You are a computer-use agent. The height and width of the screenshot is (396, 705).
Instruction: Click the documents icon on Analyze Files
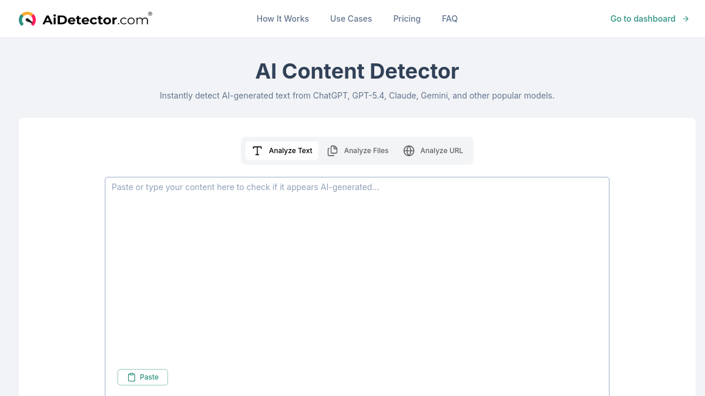click(333, 151)
